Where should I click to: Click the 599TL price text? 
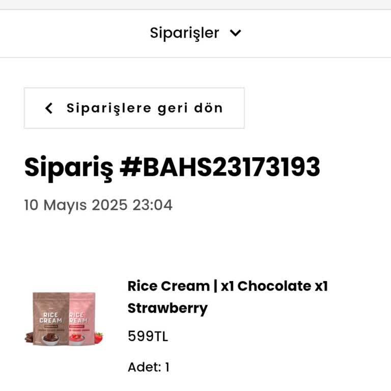[148, 336]
